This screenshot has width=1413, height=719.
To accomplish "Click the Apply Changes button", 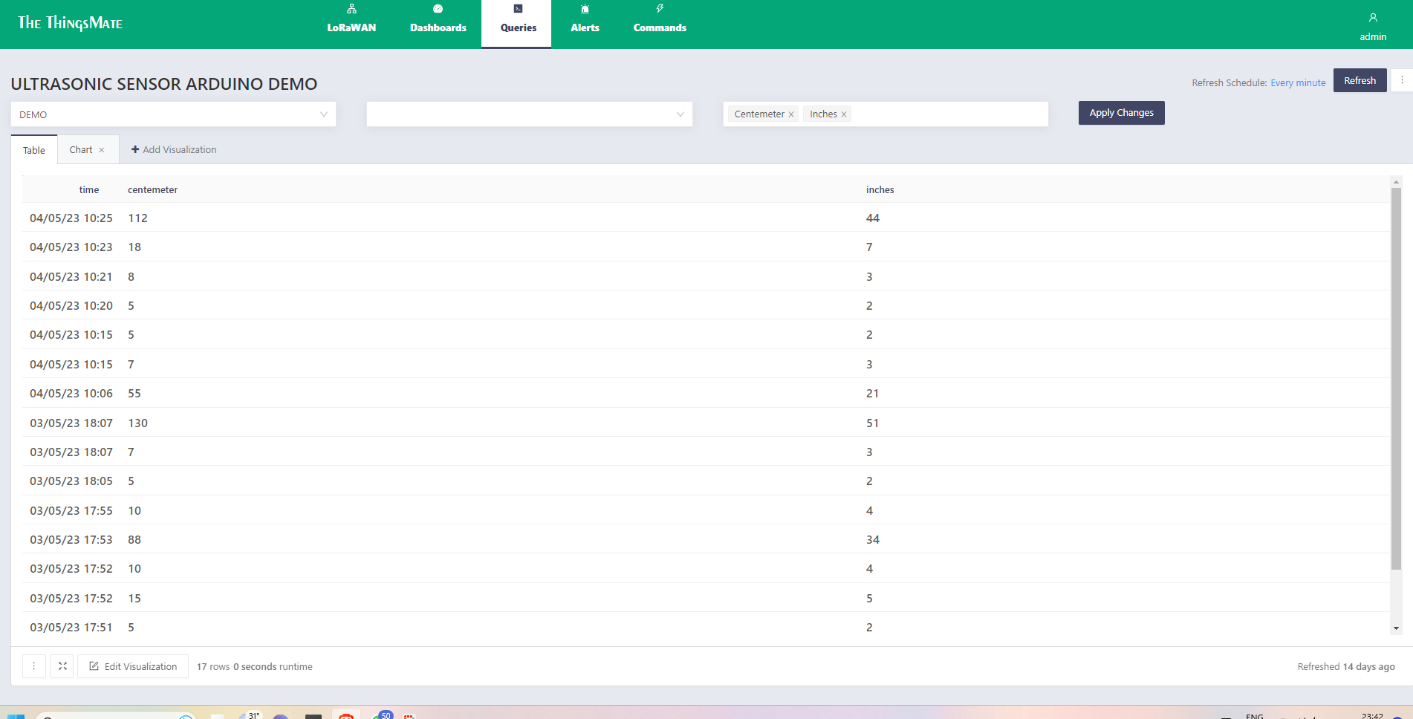I will coord(1121,113).
